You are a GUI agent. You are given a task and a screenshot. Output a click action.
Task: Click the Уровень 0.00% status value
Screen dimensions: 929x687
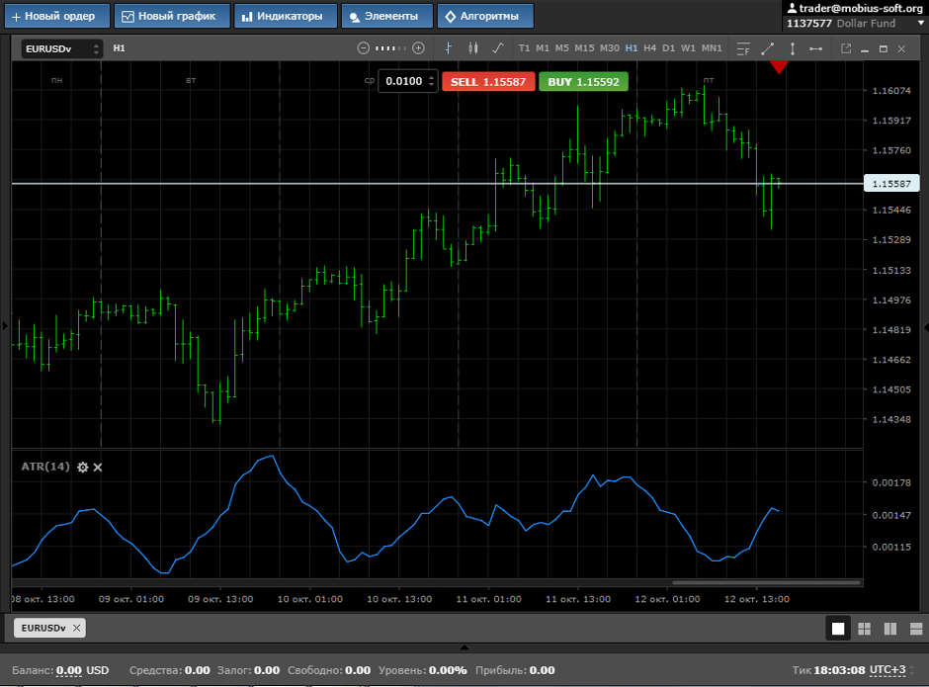448,670
